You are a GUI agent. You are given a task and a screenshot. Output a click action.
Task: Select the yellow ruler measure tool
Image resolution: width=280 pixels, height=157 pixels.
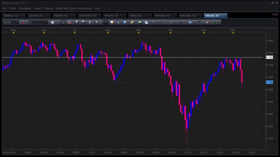coord(132,22)
